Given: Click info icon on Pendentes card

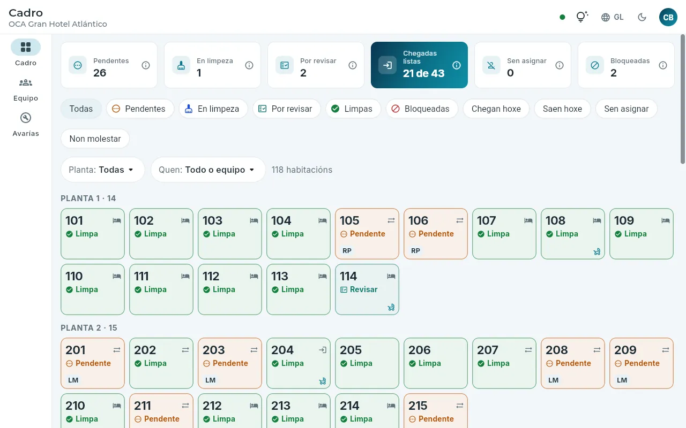Looking at the screenshot, I should click(x=146, y=65).
